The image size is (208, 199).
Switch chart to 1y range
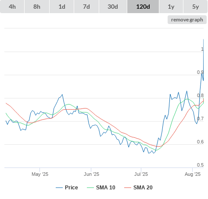pyautogui.click(x=171, y=7)
